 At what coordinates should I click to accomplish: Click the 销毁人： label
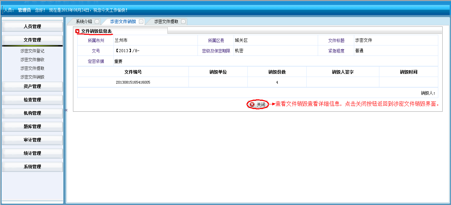pos(428,93)
